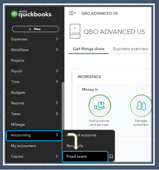Choose Reconcile from the Accounting submenu
The width and height of the screenshot is (159, 170).
(75, 146)
